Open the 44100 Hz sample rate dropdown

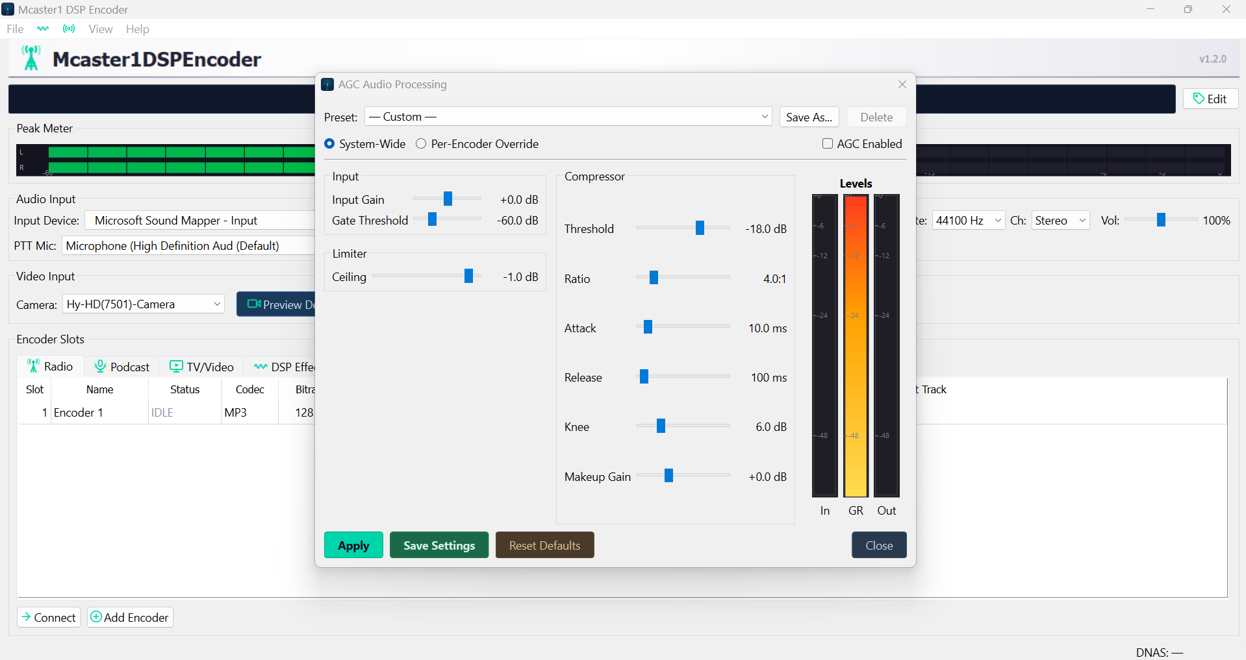(969, 221)
